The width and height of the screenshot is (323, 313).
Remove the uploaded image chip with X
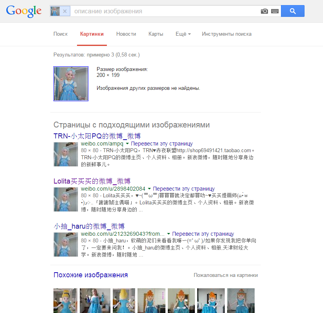65,11
